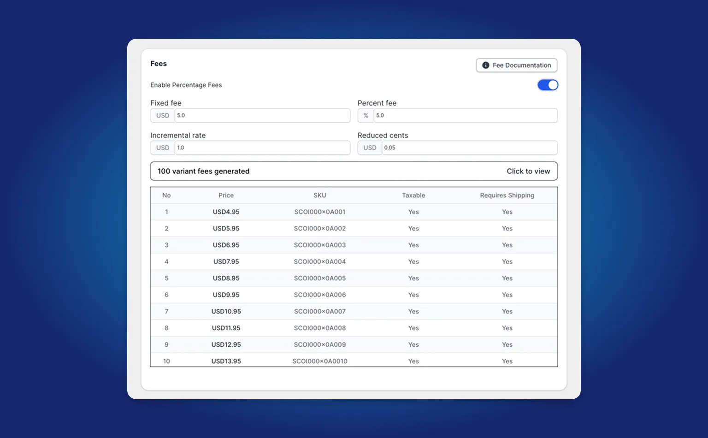Click row number 8 in the table

coord(166,328)
